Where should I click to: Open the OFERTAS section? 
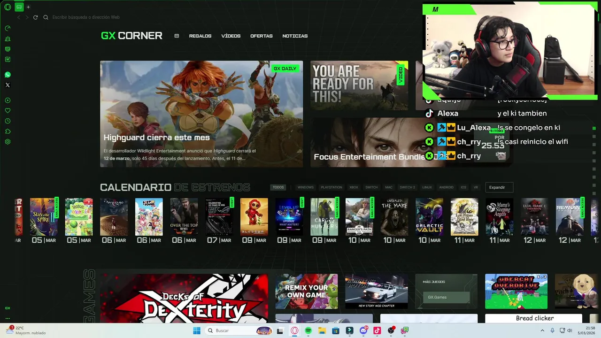click(x=262, y=36)
